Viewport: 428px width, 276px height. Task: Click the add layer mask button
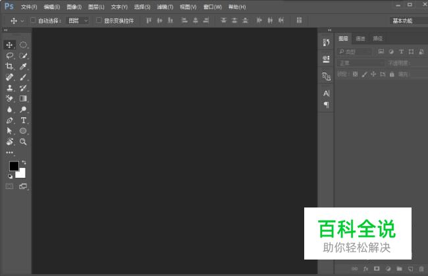(x=377, y=269)
